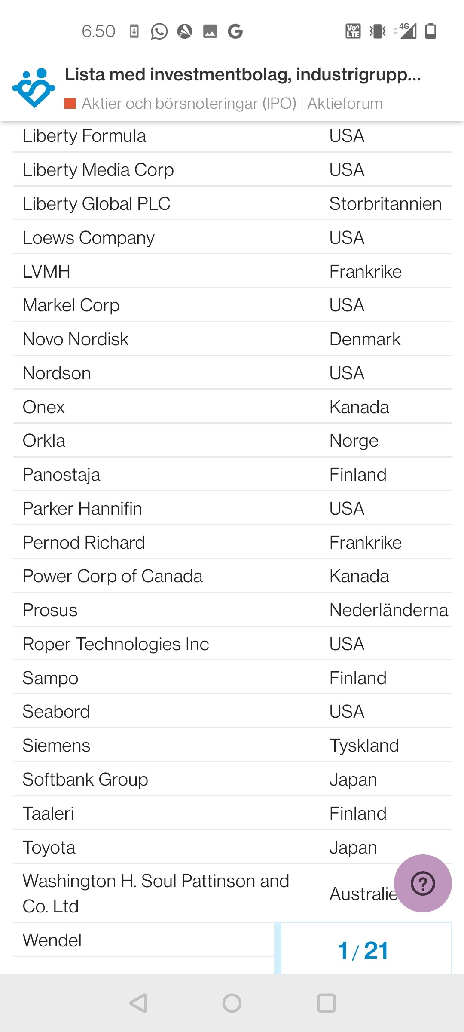Open the 1 / 21 post progress indicator
Screen dimensions: 464x1032
point(363,950)
